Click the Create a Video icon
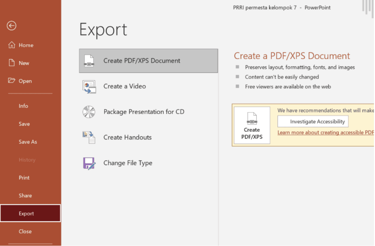The width and height of the screenshot is (375, 246). (x=89, y=86)
